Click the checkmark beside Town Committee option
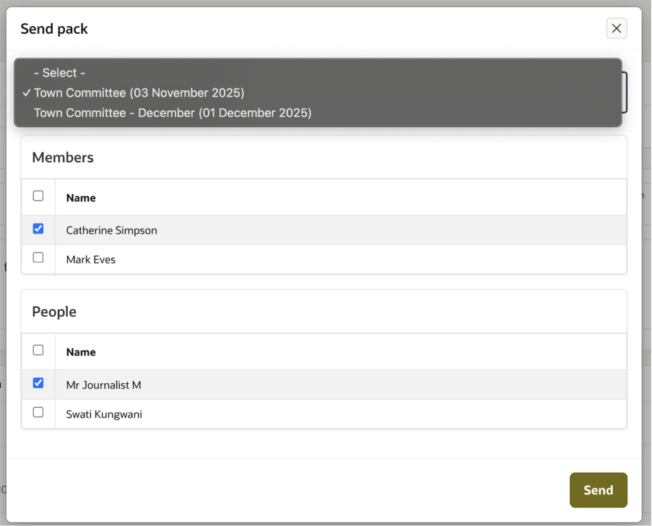Image resolution: width=652 pixels, height=526 pixels. click(26, 92)
